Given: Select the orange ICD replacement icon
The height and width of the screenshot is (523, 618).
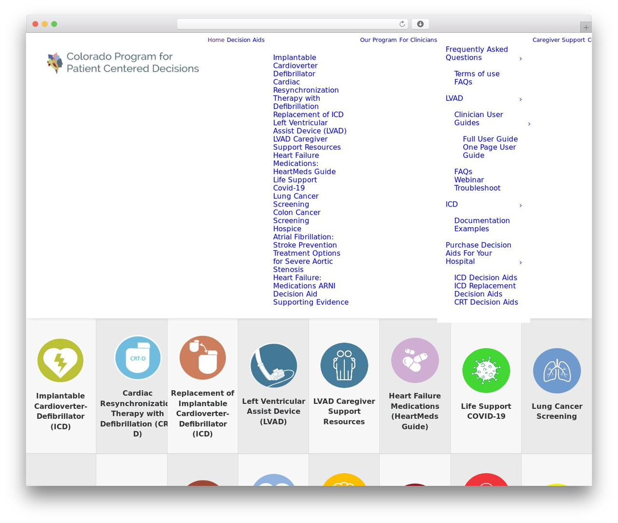Looking at the screenshot, I should point(203,358).
